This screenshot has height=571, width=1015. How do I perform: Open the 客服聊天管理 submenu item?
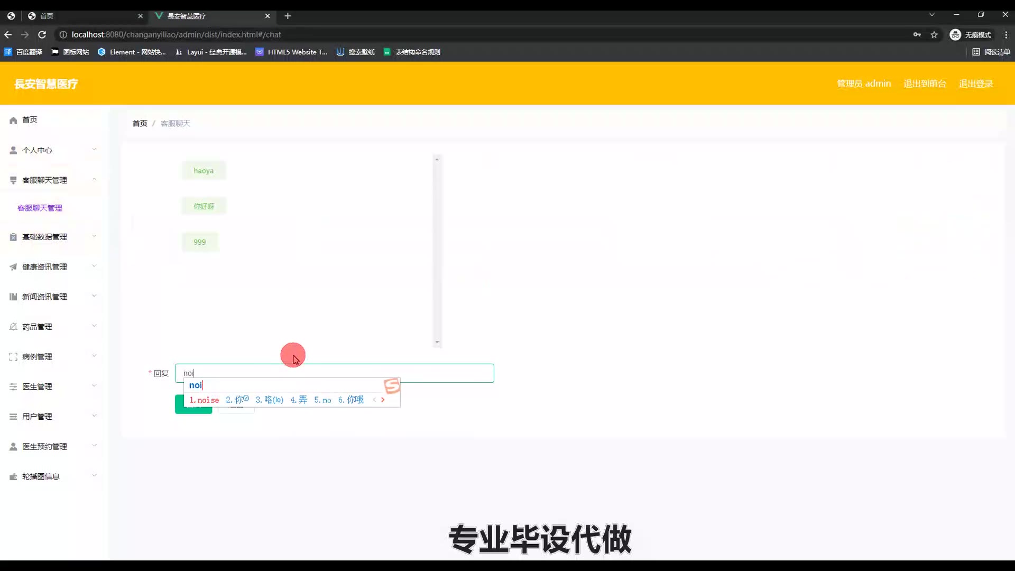[40, 208]
